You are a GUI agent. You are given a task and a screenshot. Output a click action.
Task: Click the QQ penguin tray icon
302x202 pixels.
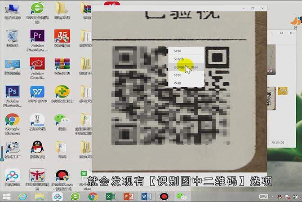point(280,197)
